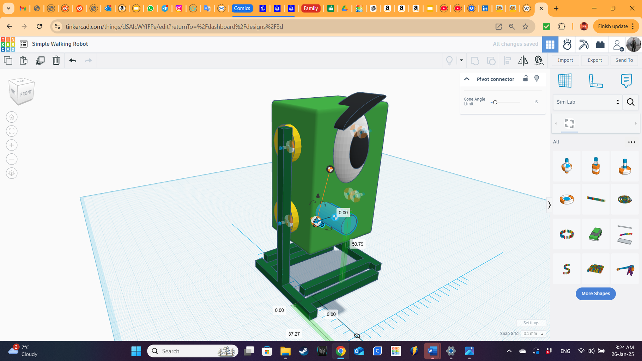Bookmark this page star icon

click(x=525, y=27)
